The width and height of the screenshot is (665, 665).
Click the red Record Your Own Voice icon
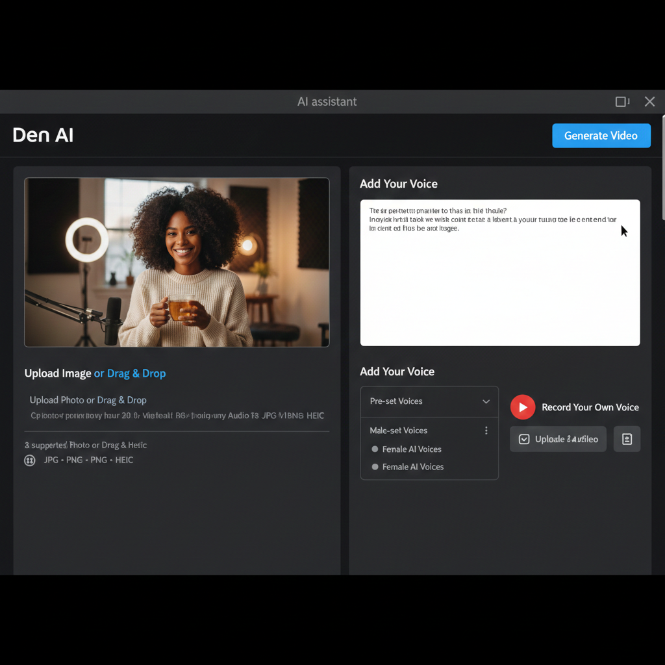[x=523, y=407]
